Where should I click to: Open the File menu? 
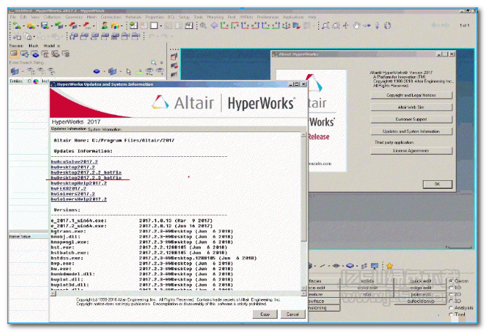click(x=13, y=17)
